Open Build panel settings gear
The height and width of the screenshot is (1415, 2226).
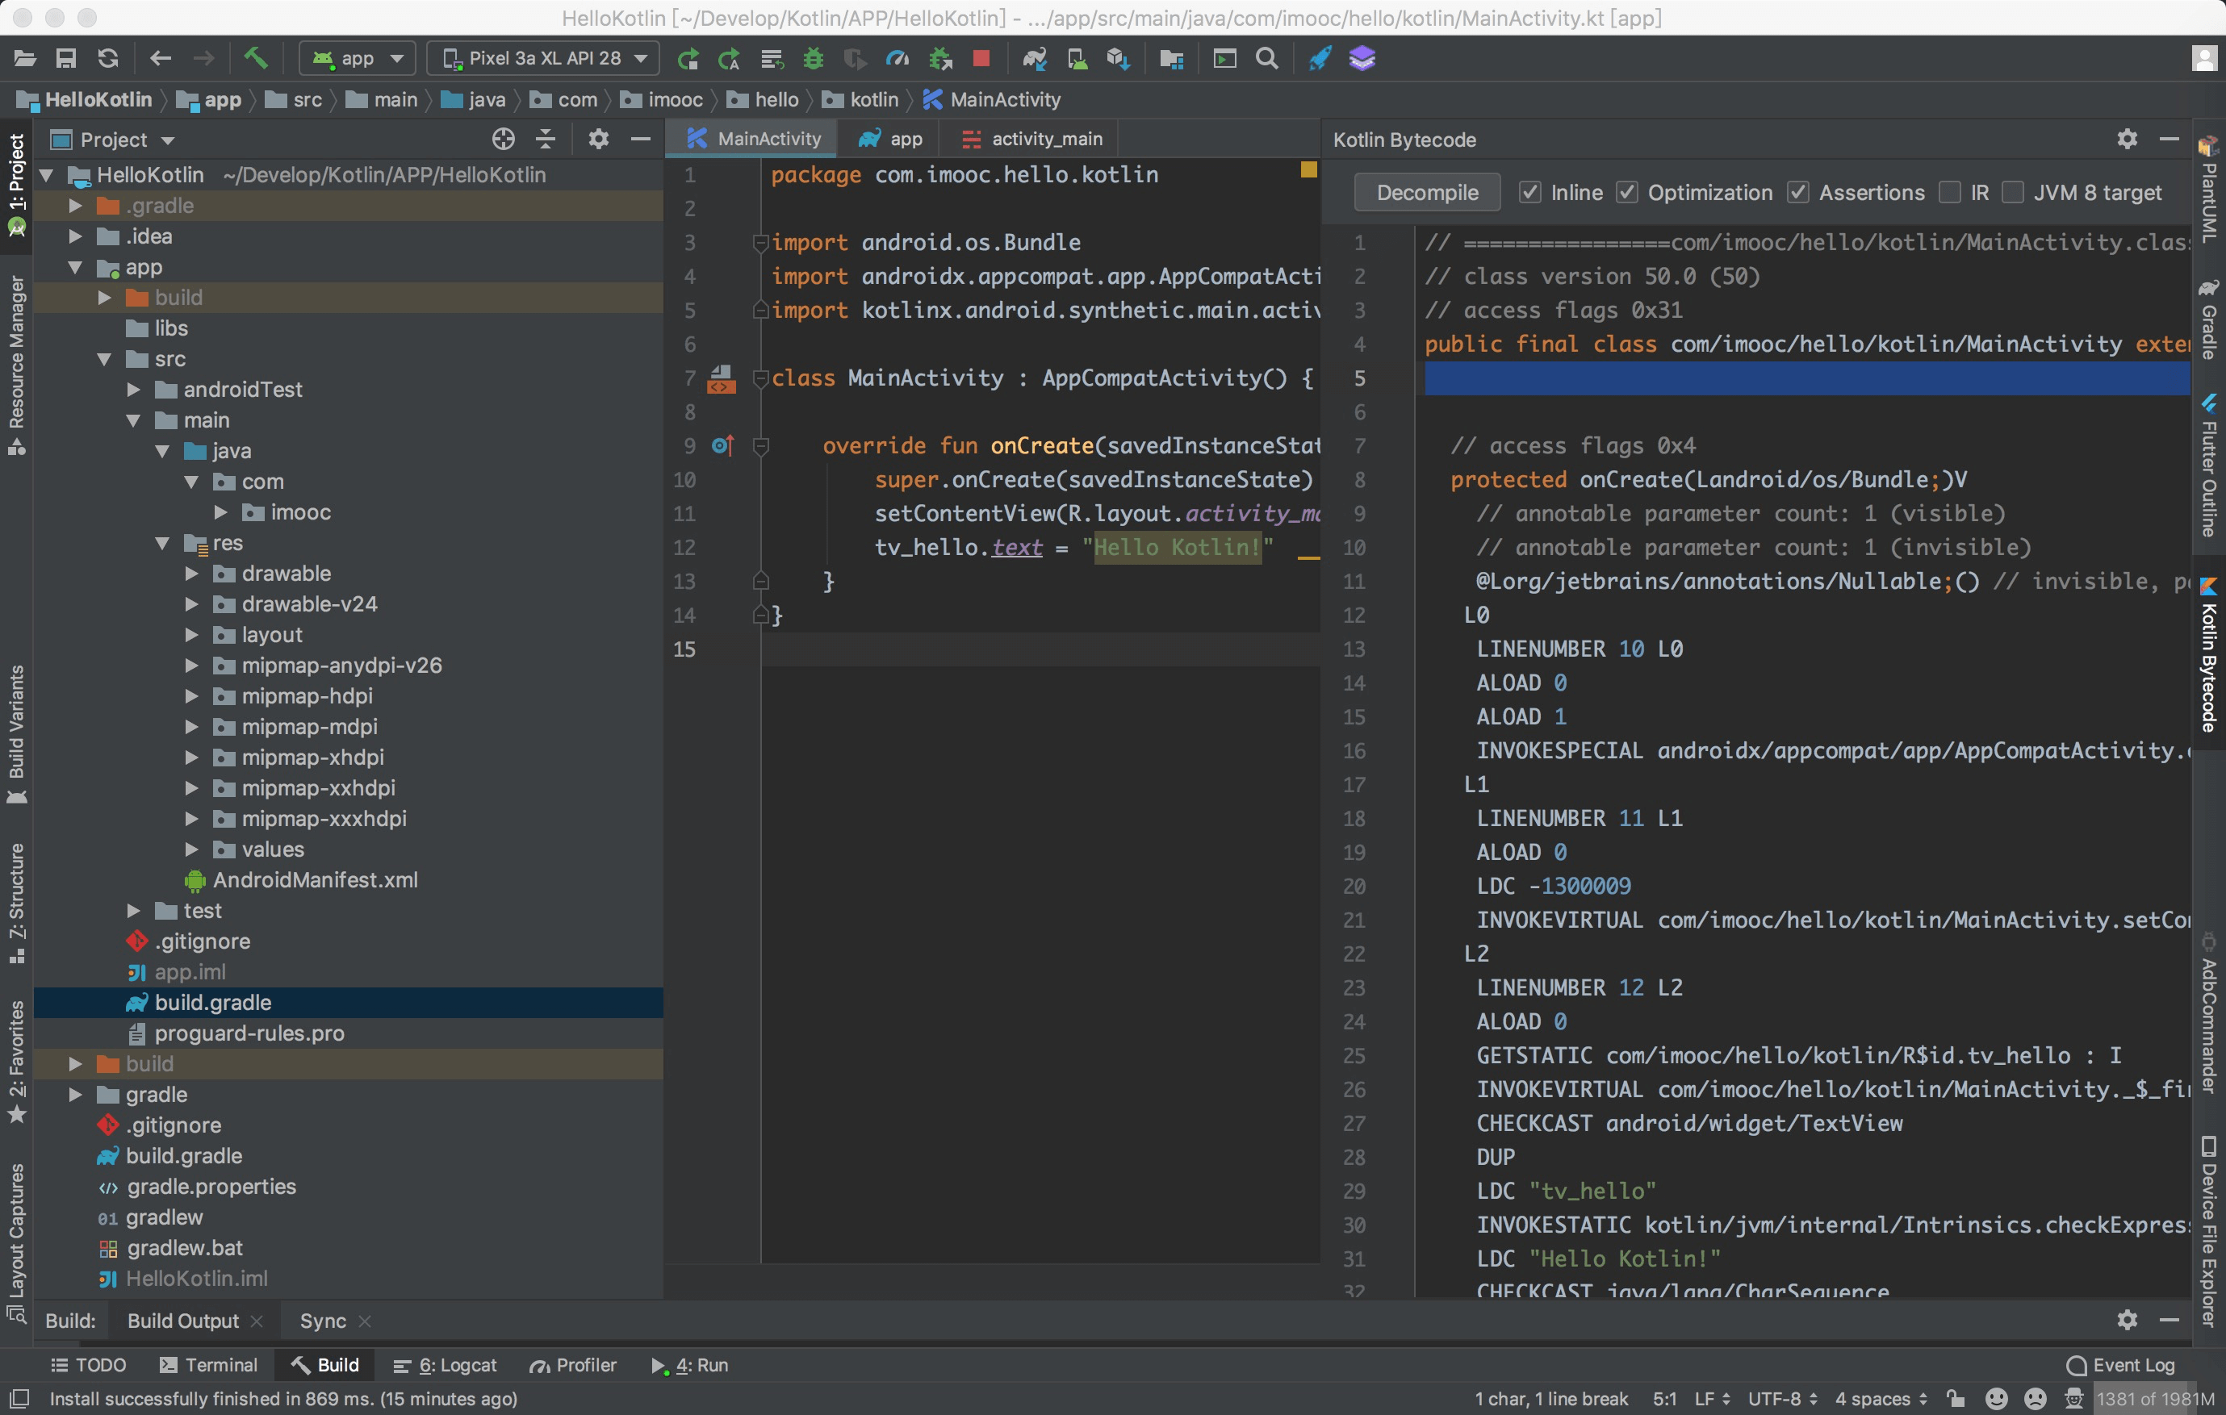(2127, 1319)
